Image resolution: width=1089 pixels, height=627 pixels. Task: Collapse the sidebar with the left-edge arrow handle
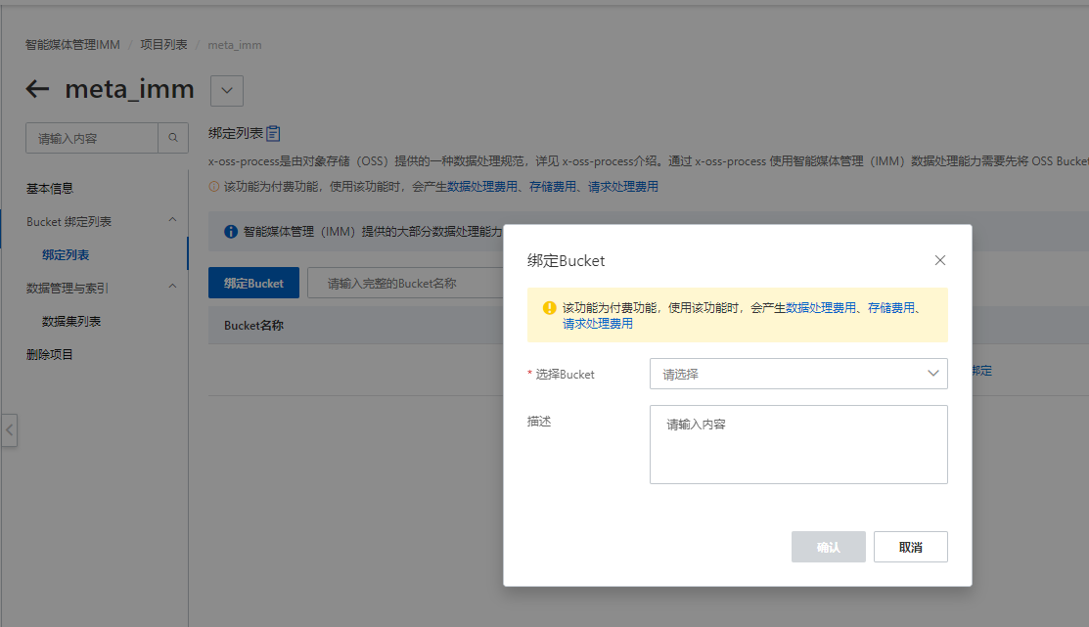tap(9, 429)
